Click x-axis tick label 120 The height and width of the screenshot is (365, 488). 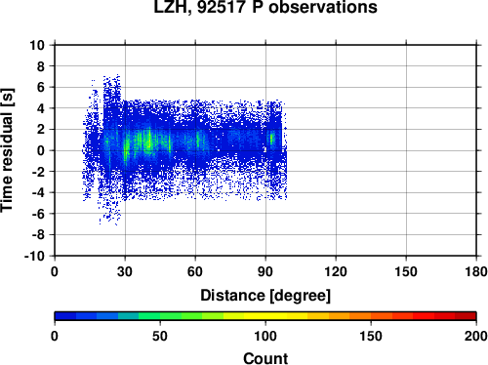coord(336,271)
